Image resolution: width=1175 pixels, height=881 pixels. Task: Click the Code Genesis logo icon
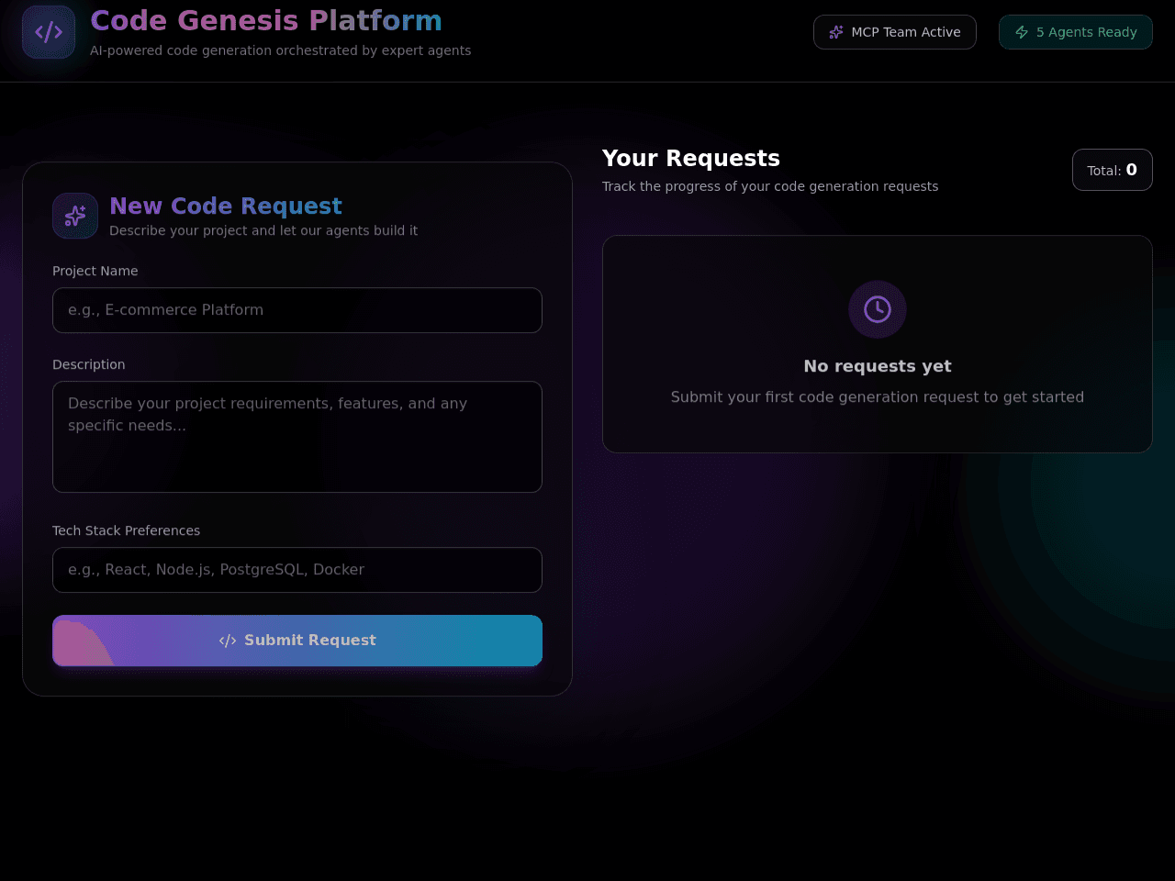(x=49, y=32)
